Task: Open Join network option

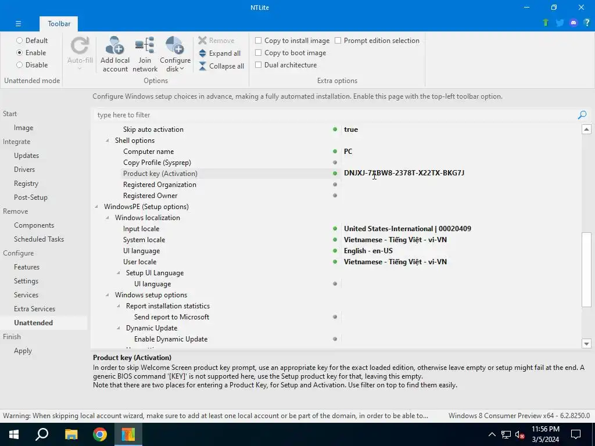Action: pyautogui.click(x=145, y=54)
